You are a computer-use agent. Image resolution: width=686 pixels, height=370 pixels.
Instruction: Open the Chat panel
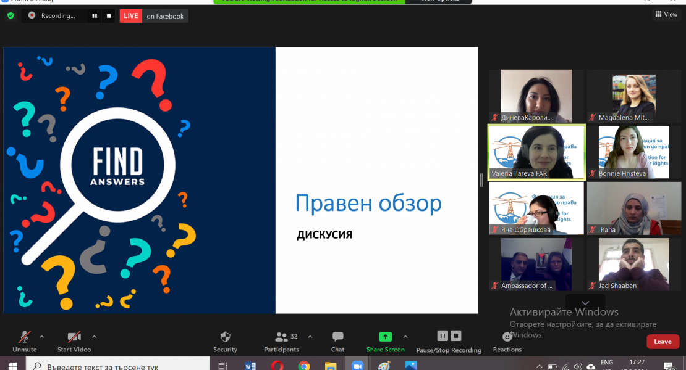pos(338,341)
